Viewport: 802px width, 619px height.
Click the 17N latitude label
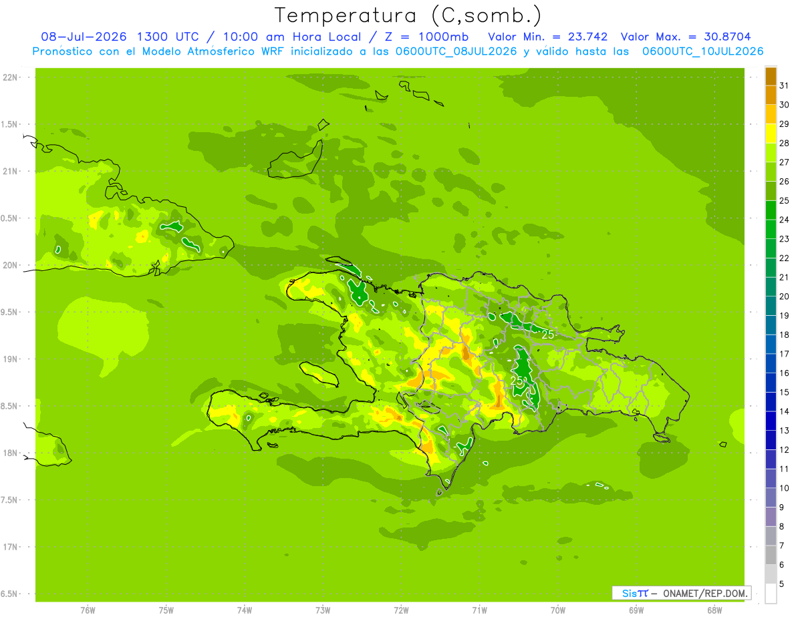pos(11,547)
